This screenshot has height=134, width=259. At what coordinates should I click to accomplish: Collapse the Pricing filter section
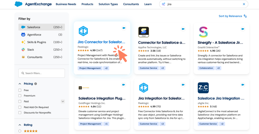pyautogui.click(x=20, y=84)
